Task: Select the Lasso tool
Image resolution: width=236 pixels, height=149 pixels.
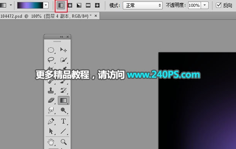Action: [x=51, y=60]
